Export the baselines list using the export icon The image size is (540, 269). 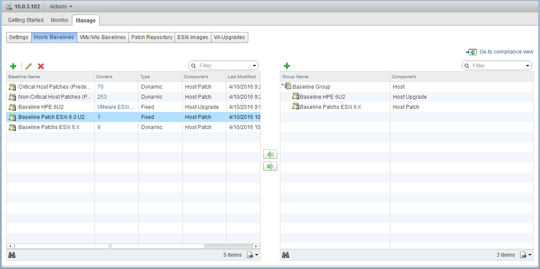point(250,255)
